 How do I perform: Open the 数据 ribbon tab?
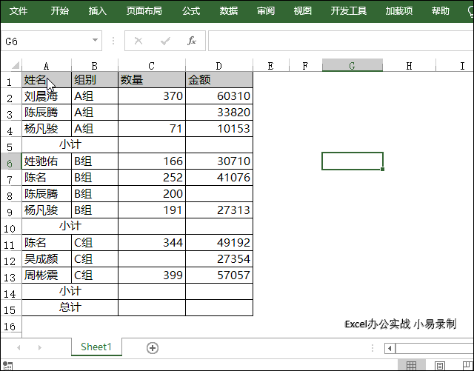229,11
